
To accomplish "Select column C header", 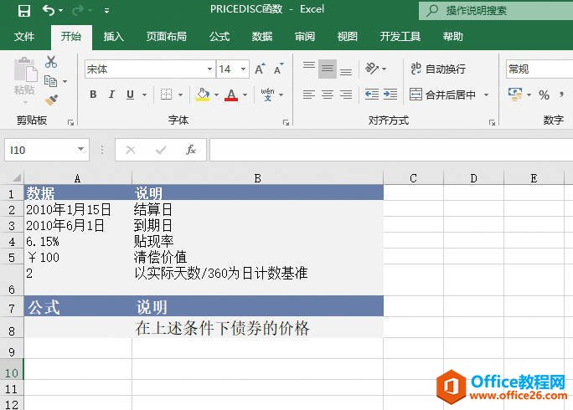I will (413, 178).
